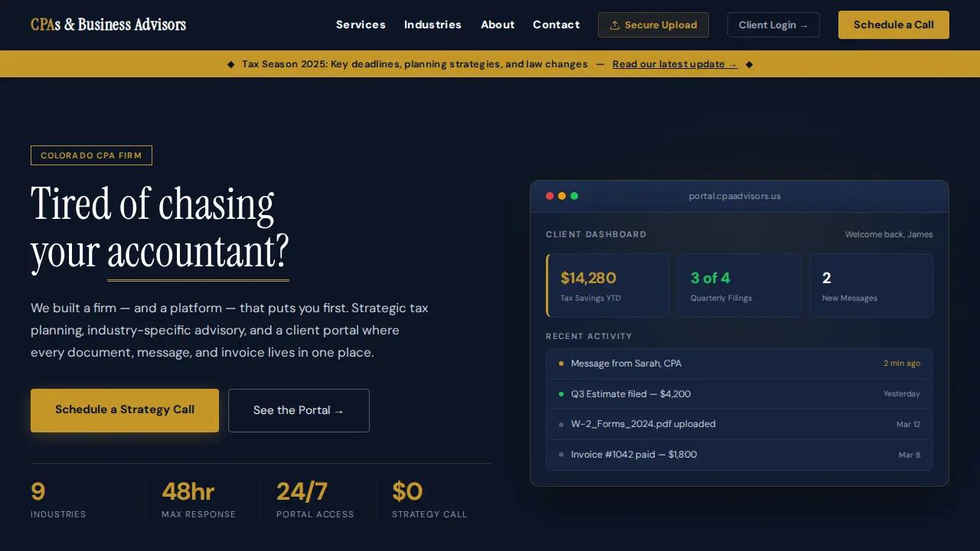Open the Message from Sarah, CPA row
980x551 pixels.
[740, 364]
